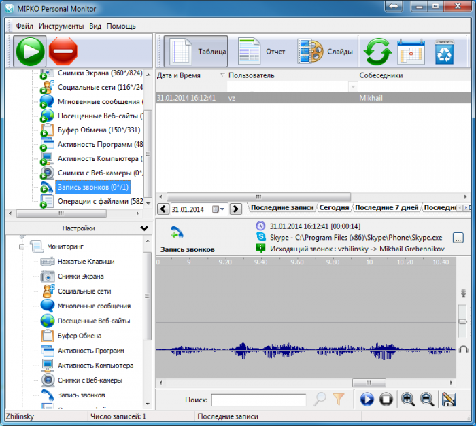Click the green refresh arrows icon

pos(377,52)
